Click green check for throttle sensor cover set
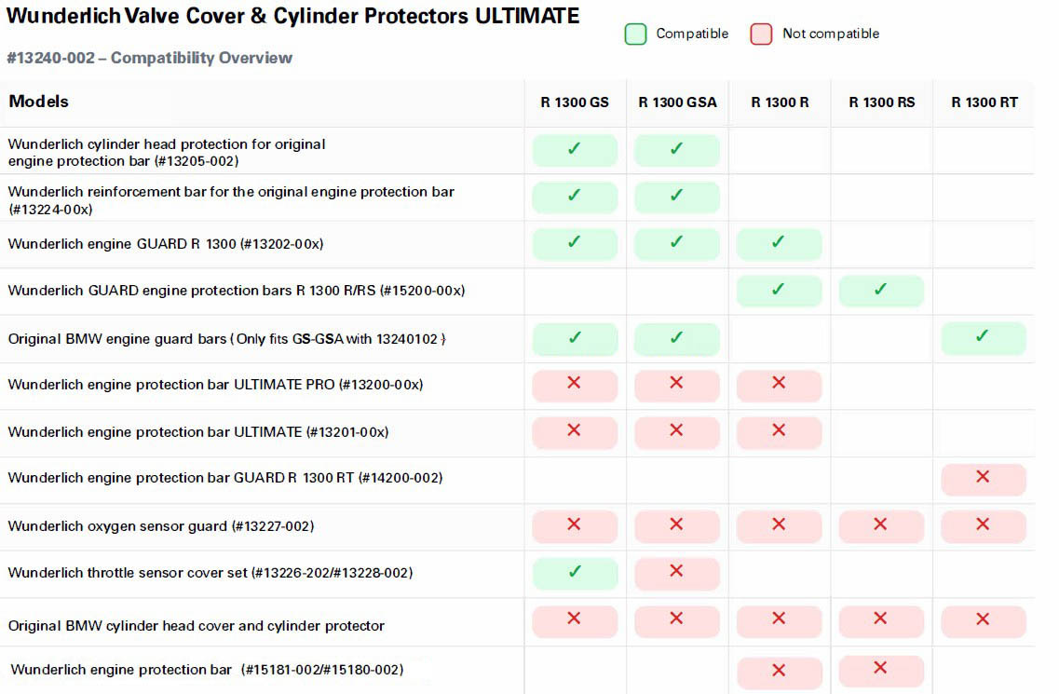Viewport: 1059px width, 694px height. pyautogui.click(x=575, y=573)
